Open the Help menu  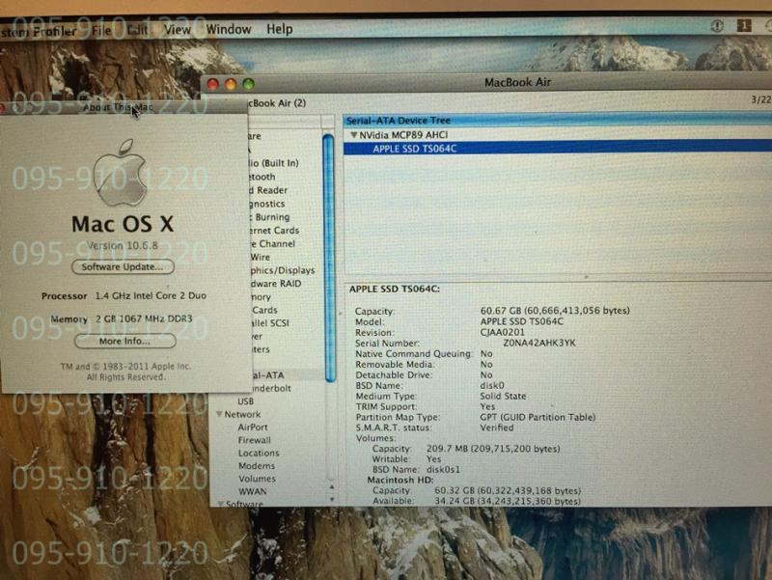coord(280,29)
